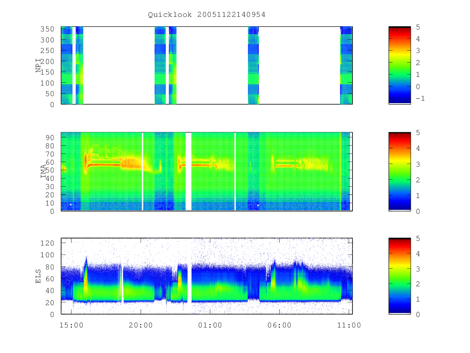Click the title Quicklook 20051122140954
The image size is (470, 353).
pyautogui.click(x=206, y=15)
